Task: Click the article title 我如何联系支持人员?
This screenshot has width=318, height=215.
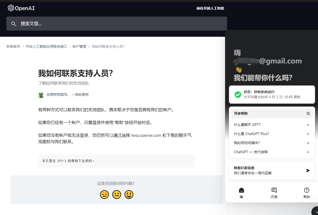Action: (x=76, y=73)
